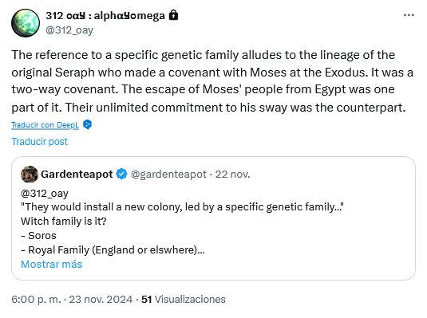Click the Witch family is it? line

[x=64, y=221]
